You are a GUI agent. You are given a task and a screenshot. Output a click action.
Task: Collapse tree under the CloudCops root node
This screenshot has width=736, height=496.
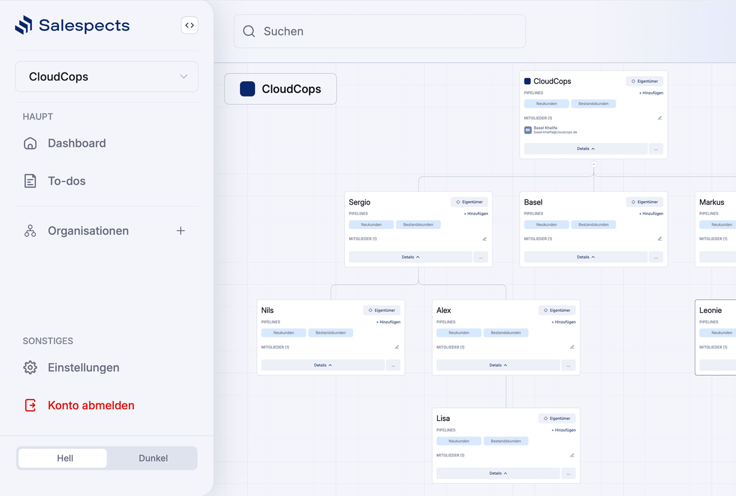tap(593, 165)
